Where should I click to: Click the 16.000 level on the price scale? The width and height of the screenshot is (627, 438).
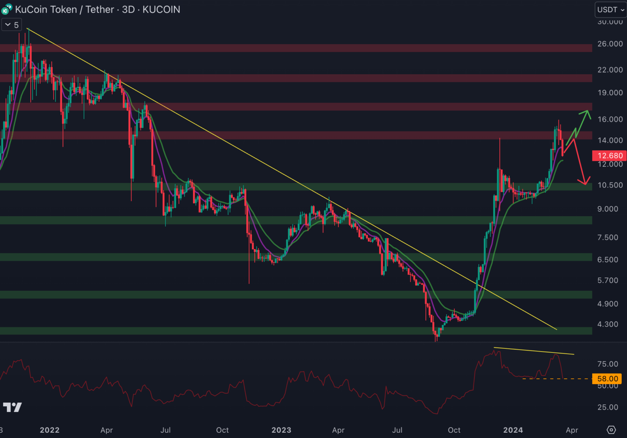[610, 119]
